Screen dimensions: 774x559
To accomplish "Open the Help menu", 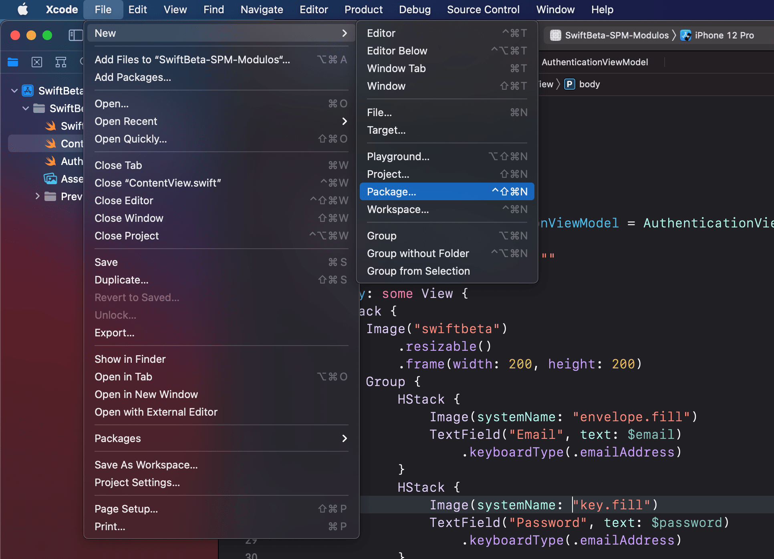I will click(x=602, y=10).
